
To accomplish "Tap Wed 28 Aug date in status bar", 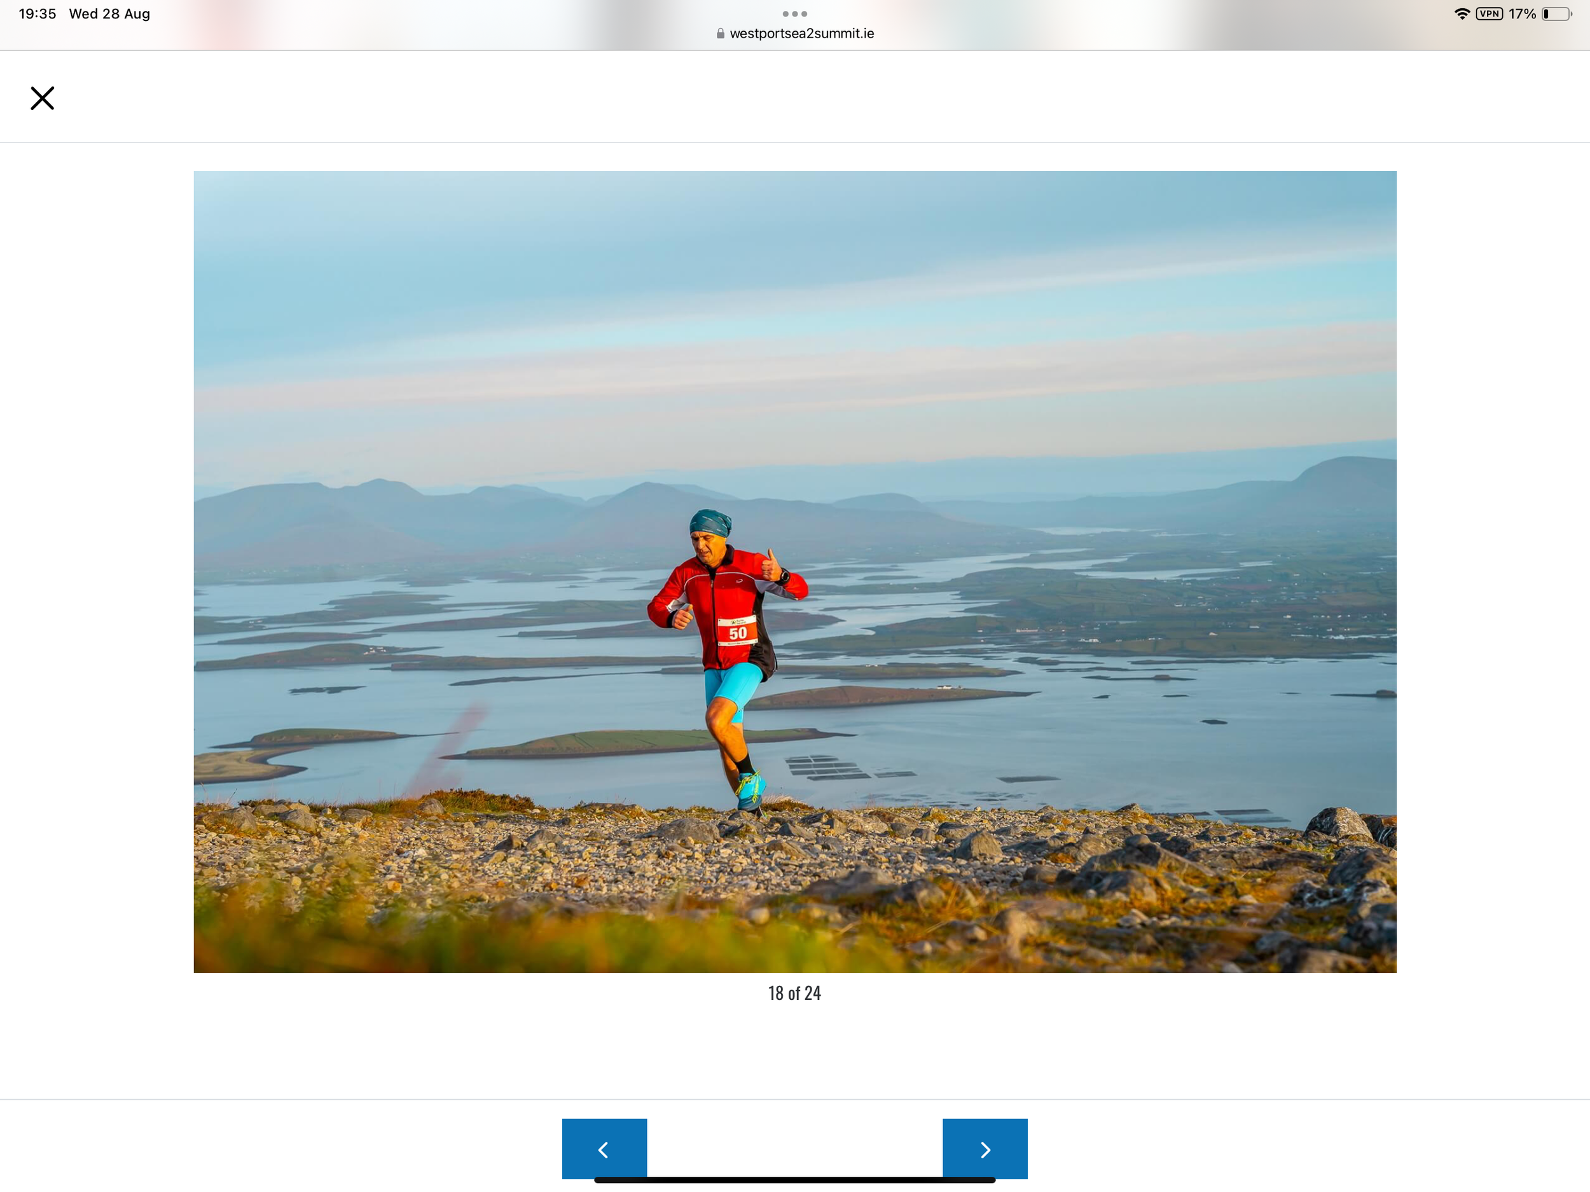I will pos(109,13).
